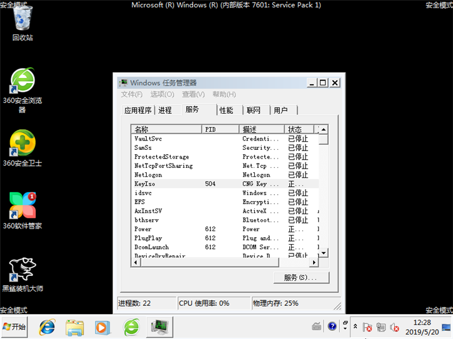Click the Action Center flag icon
The image size is (453, 339).
(367, 327)
